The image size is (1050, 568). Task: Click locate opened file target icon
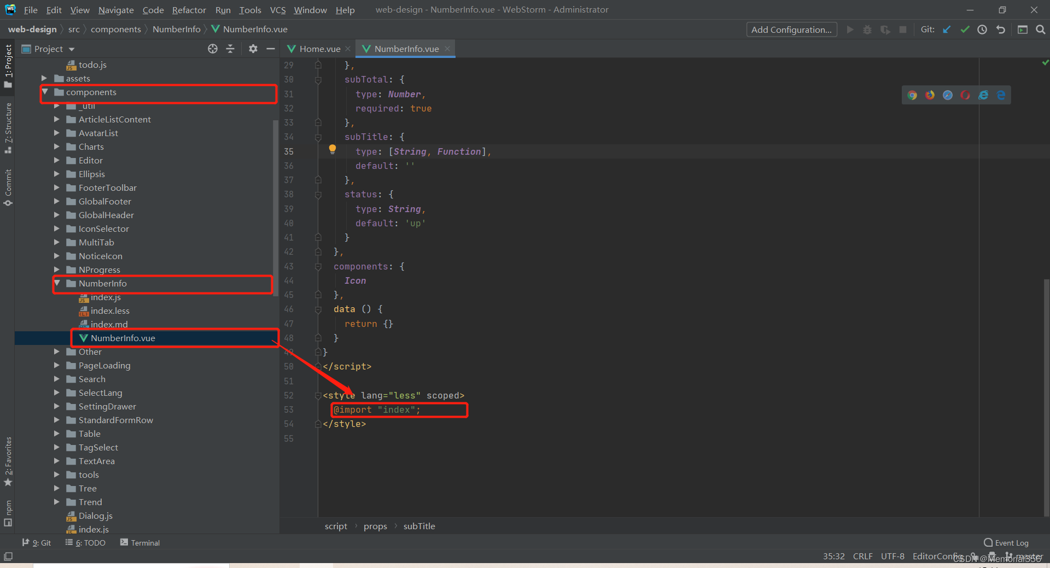point(213,49)
